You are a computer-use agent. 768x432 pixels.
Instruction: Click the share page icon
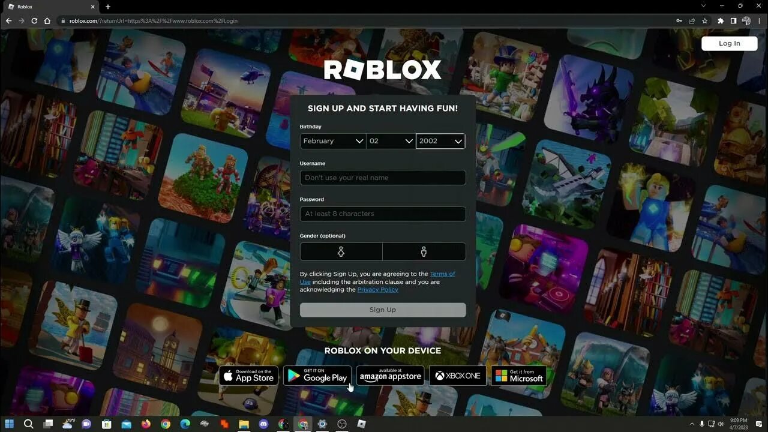pyautogui.click(x=692, y=20)
